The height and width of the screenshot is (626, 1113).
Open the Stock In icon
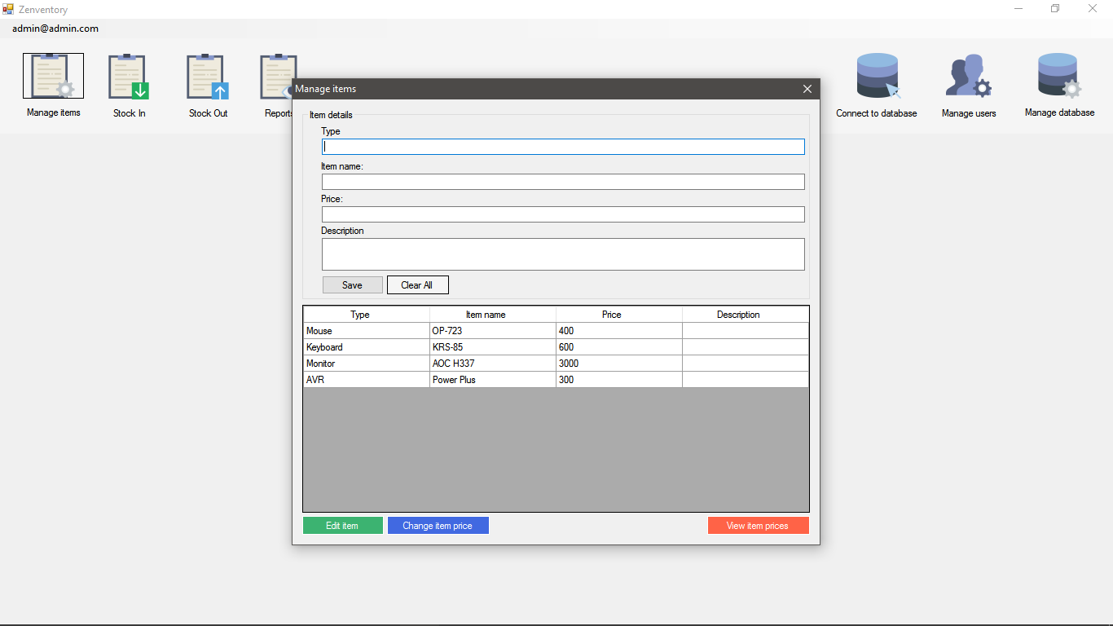point(129,77)
